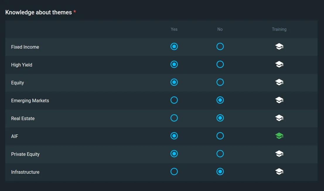Open Private Equity training
Screen dimensions: 324x191
point(279,154)
